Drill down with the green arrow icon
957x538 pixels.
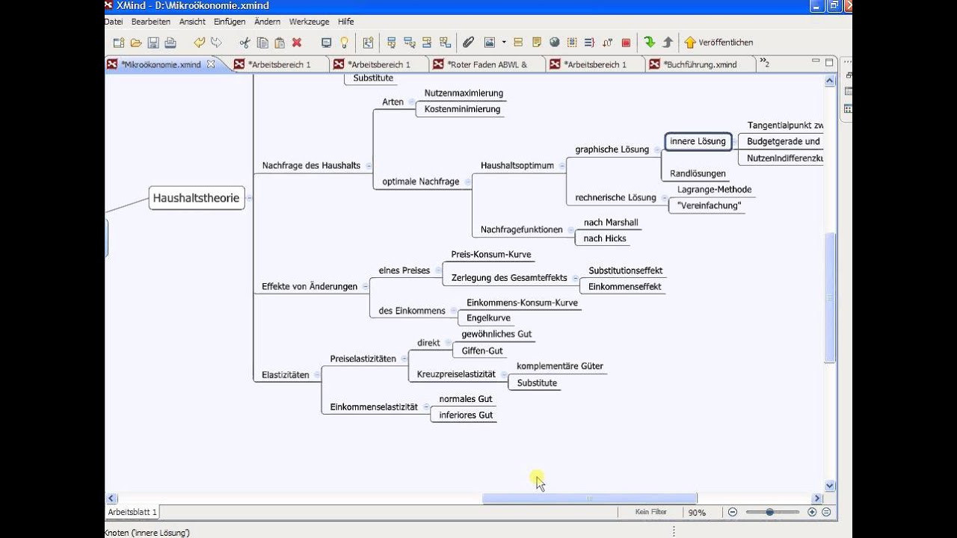[x=649, y=43]
